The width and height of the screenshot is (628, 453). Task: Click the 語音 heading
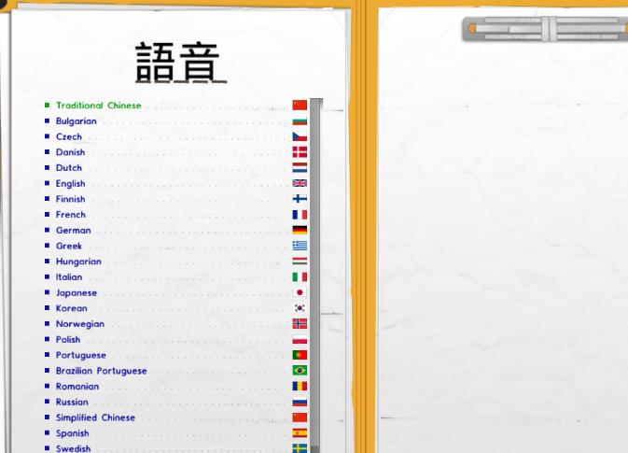[x=178, y=63]
